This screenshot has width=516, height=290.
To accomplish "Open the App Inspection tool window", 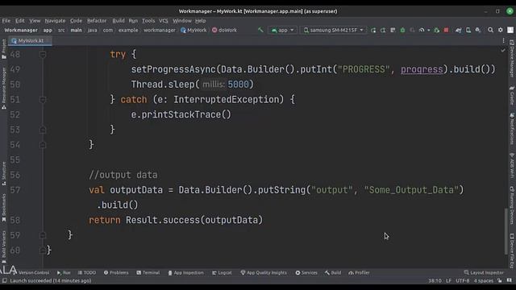I will (185, 272).
